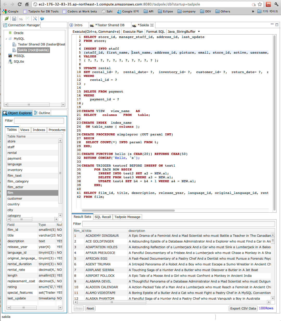Click the Next results button
The image size is (281, 321).
[x=90, y=309]
